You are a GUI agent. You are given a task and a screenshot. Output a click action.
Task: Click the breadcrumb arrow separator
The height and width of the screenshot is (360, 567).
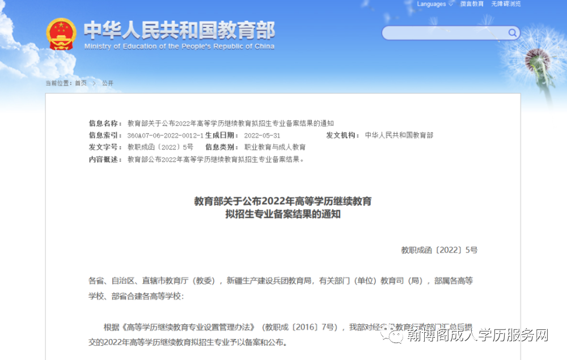[x=94, y=83]
